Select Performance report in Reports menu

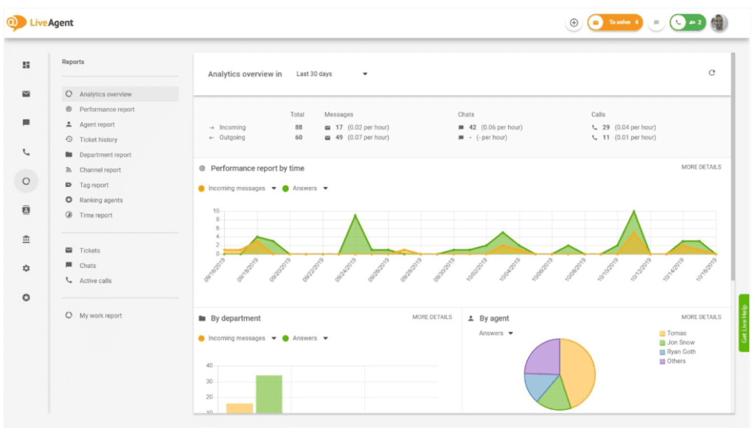tap(107, 110)
